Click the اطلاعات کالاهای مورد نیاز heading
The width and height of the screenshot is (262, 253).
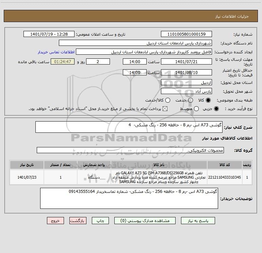coord(227,138)
